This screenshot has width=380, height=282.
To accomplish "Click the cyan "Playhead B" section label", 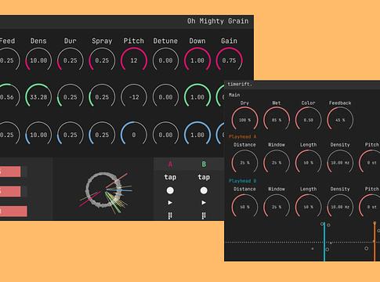I will [x=243, y=181].
